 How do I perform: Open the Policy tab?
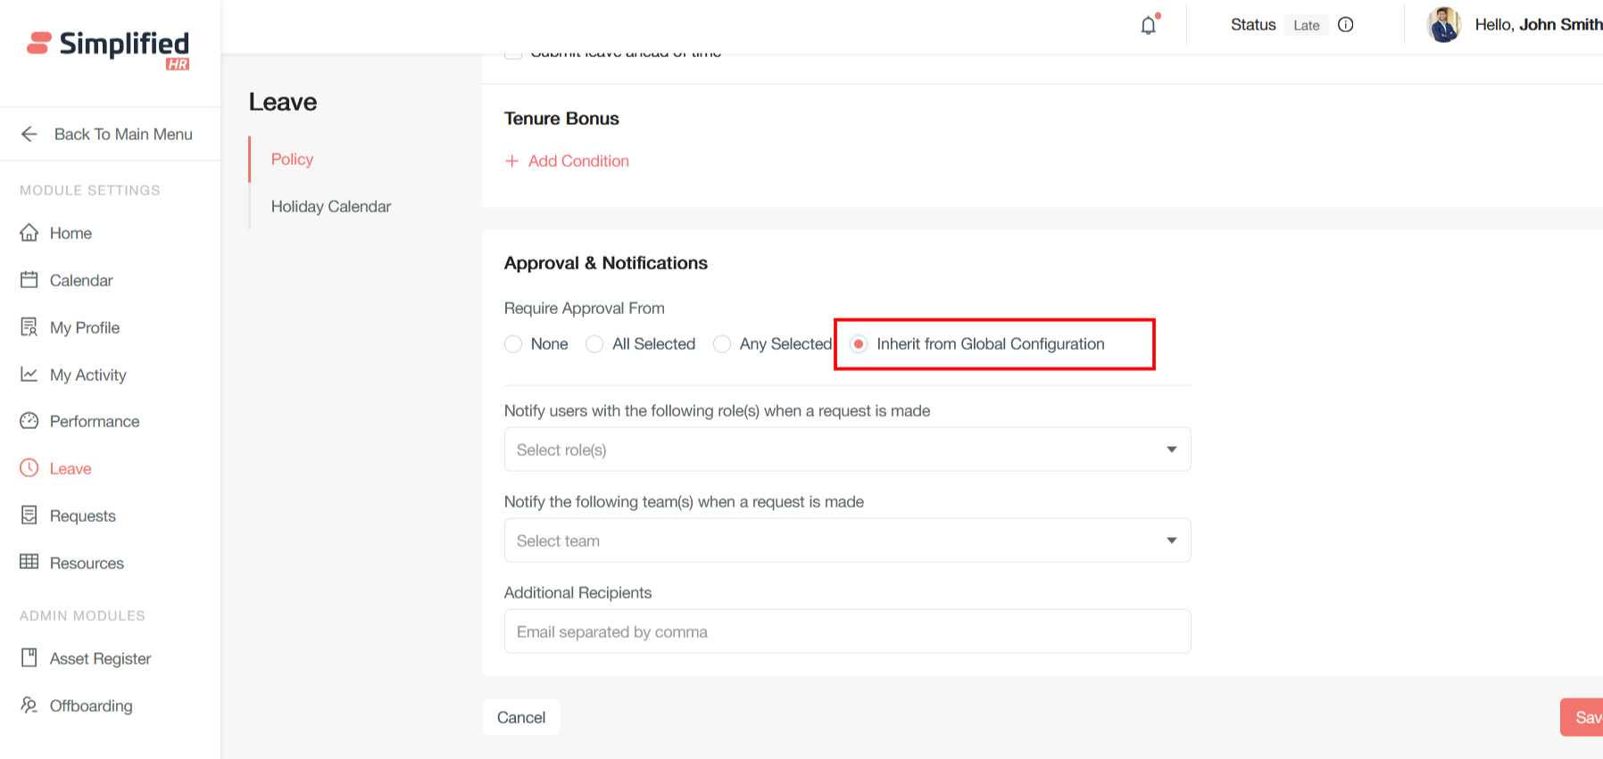coord(292,159)
